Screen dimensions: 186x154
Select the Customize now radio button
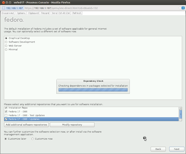pos(33,139)
